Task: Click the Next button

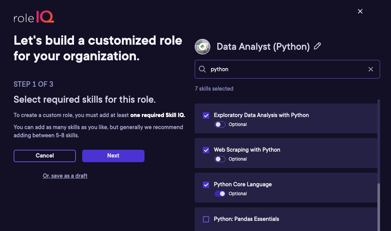Action: pyautogui.click(x=113, y=156)
